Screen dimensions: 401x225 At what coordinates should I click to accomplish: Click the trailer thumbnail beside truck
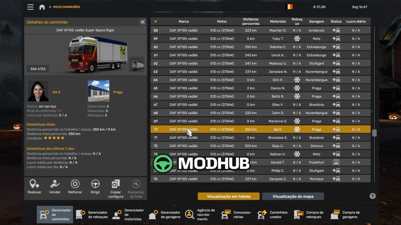[x=137, y=64]
